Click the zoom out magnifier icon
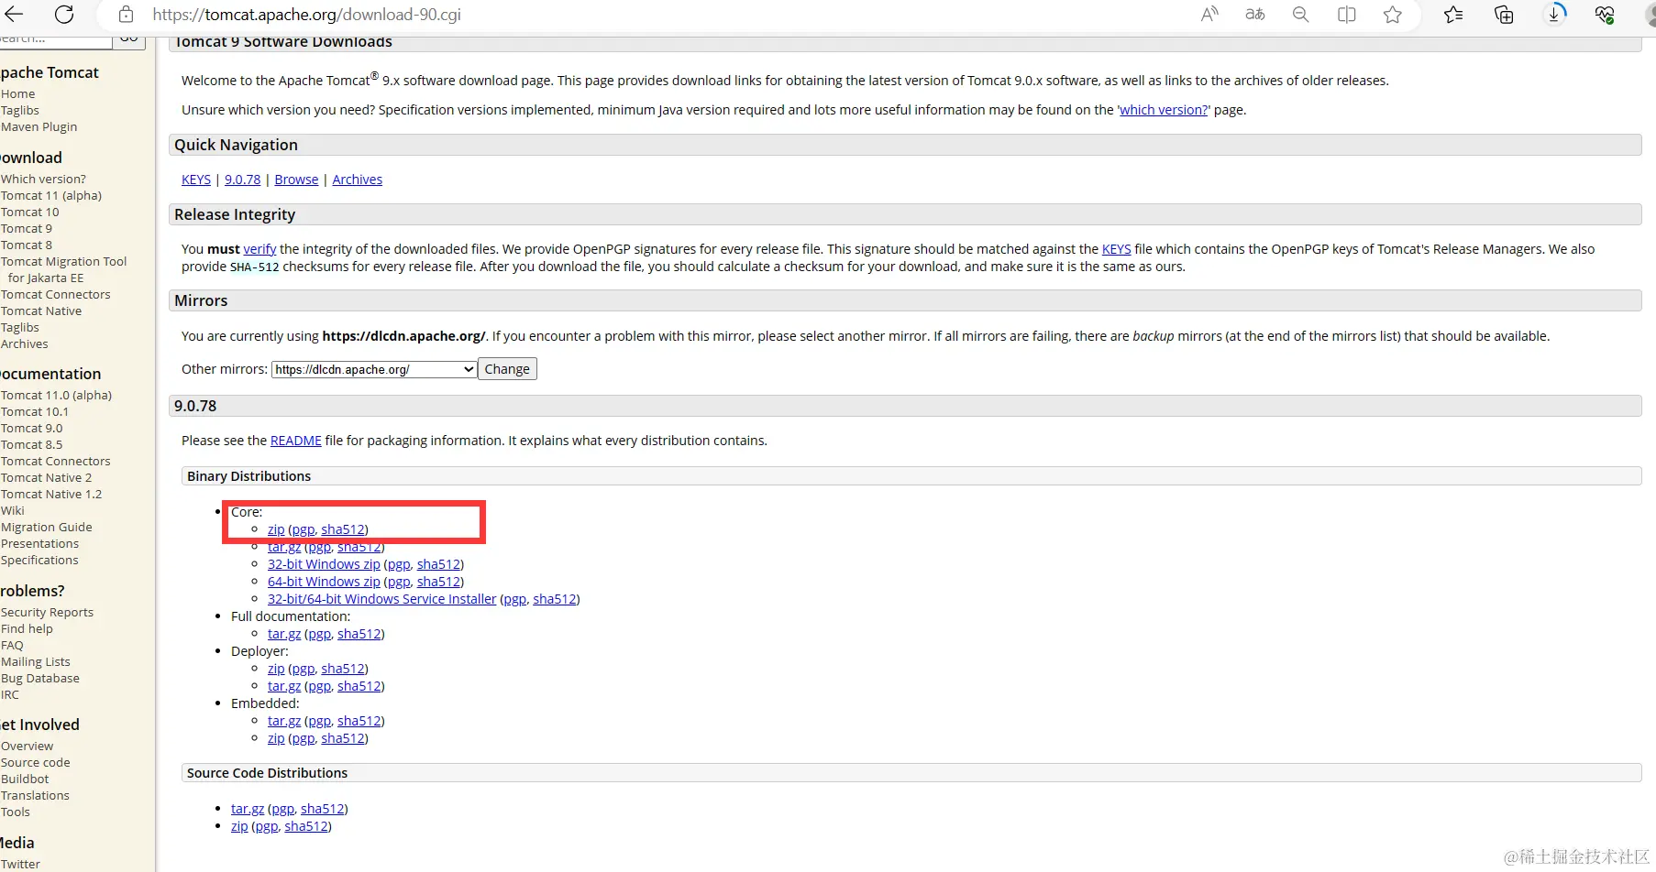1656x872 pixels. click(x=1300, y=14)
